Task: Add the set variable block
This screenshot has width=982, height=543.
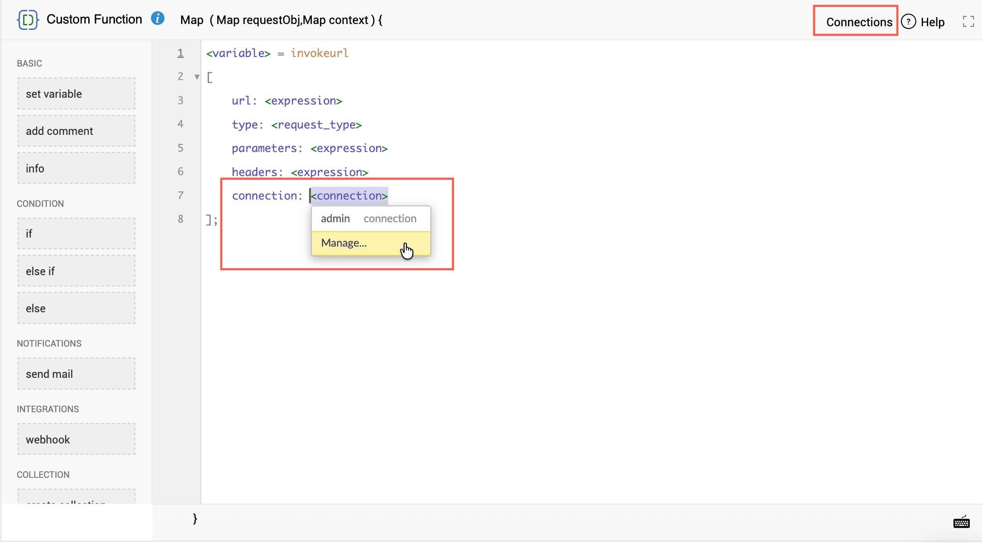Action: click(x=76, y=94)
